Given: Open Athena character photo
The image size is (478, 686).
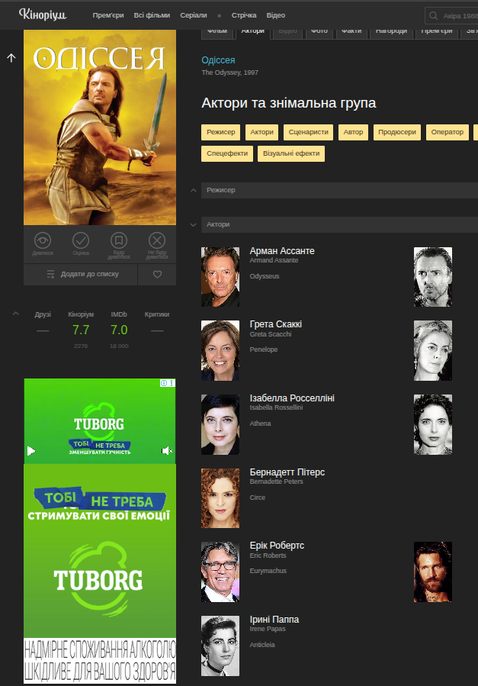Looking at the screenshot, I should coord(433,424).
